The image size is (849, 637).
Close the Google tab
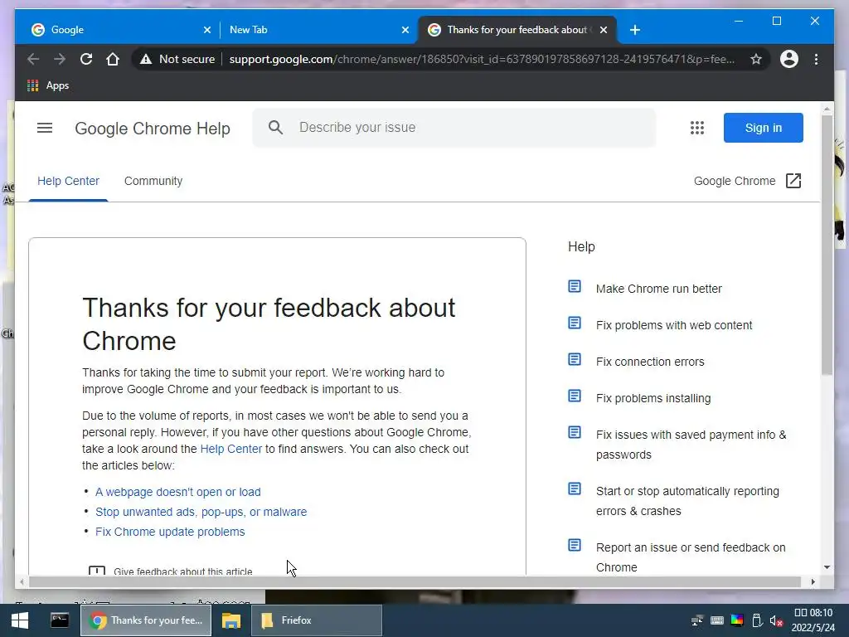[206, 30]
